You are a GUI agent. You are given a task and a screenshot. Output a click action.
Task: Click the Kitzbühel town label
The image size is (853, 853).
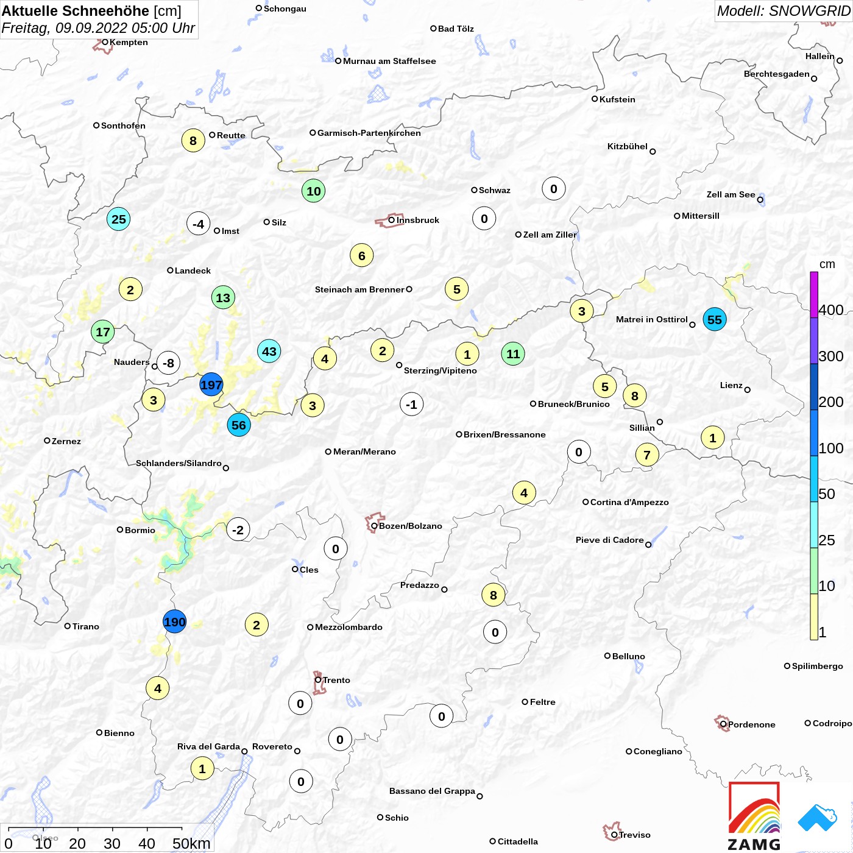pyautogui.click(x=627, y=146)
